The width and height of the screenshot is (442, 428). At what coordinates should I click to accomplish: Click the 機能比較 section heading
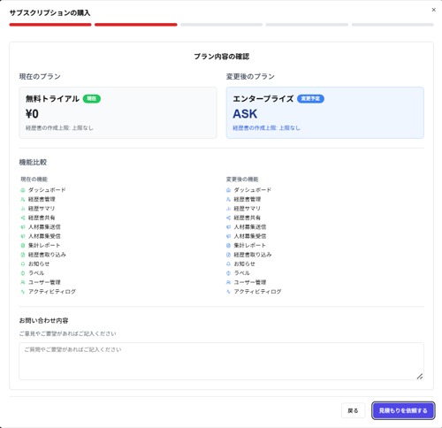(x=33, y=162)
